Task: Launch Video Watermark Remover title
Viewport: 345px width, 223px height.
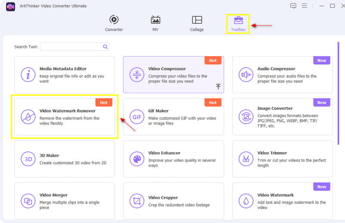Action: pyautogui.click(x=68, y=111)
